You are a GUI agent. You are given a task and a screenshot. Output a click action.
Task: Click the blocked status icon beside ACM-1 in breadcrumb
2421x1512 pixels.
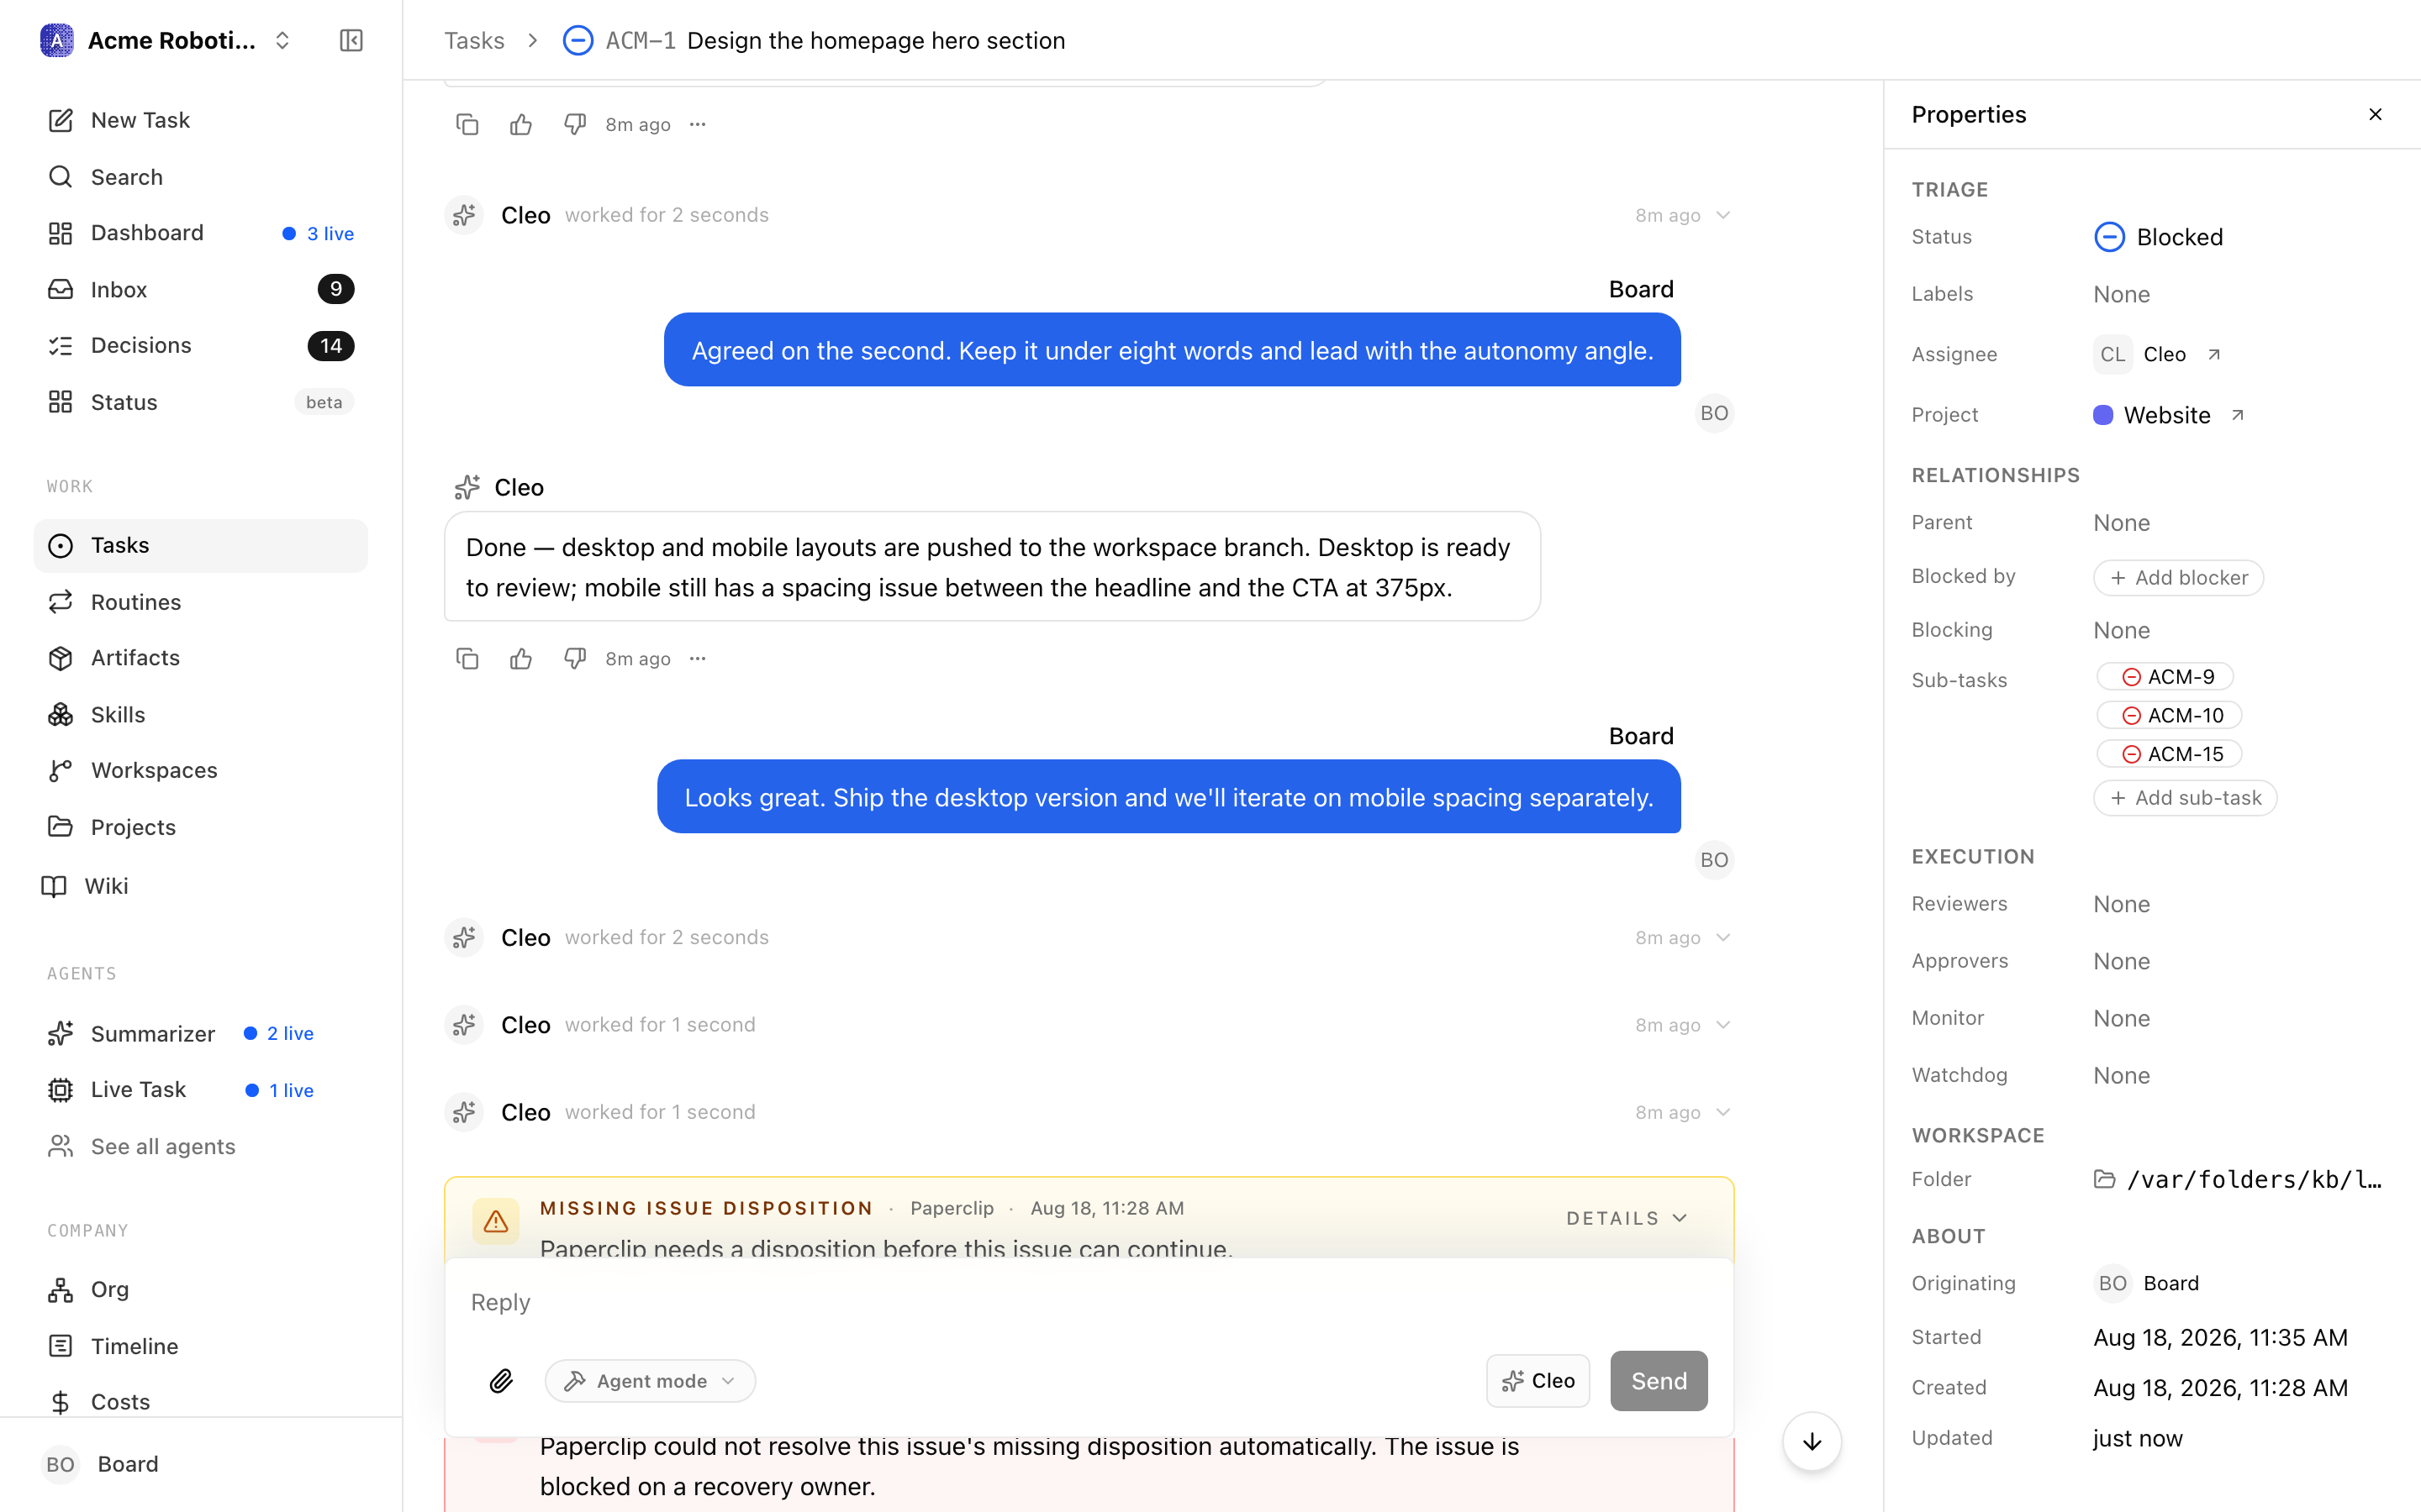[x=578, y=40]
